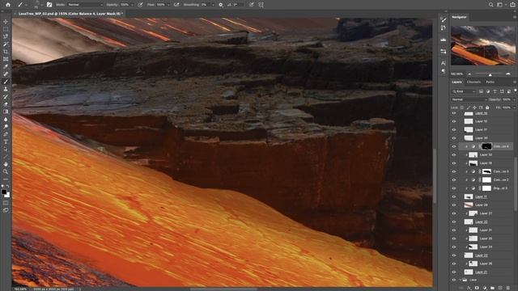Toggle Quick Mask mode

click(6, 203)
